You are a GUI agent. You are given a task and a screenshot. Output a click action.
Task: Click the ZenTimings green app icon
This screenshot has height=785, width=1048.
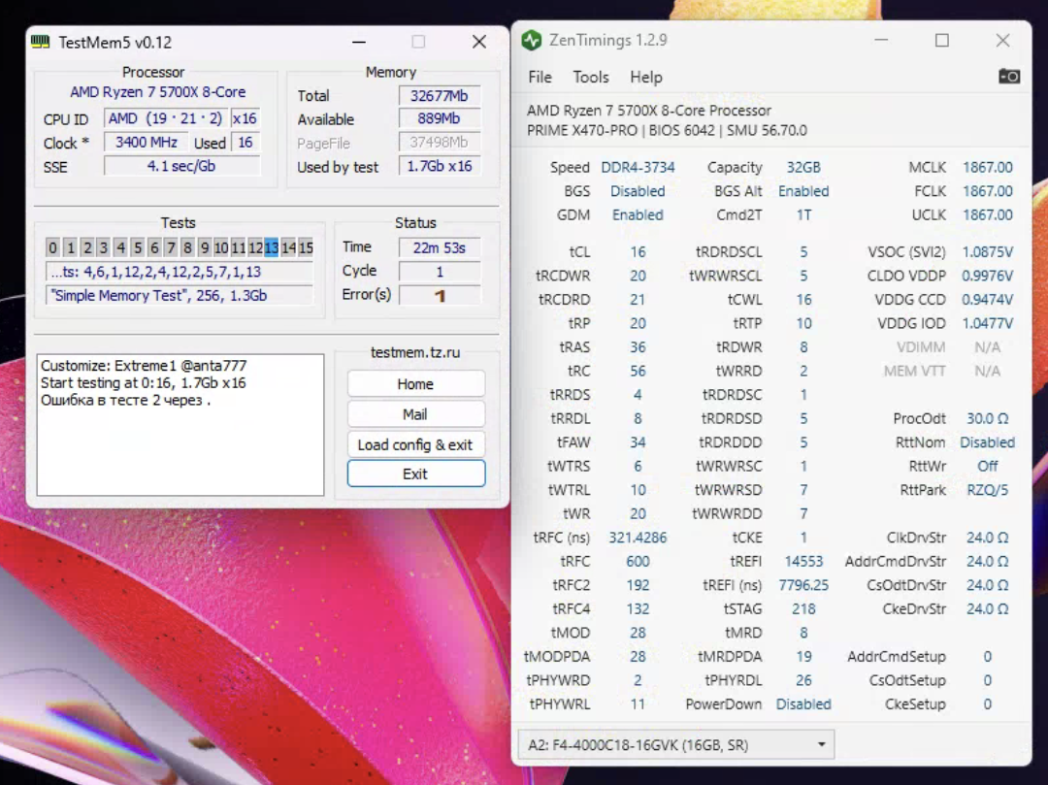point(532,40)
